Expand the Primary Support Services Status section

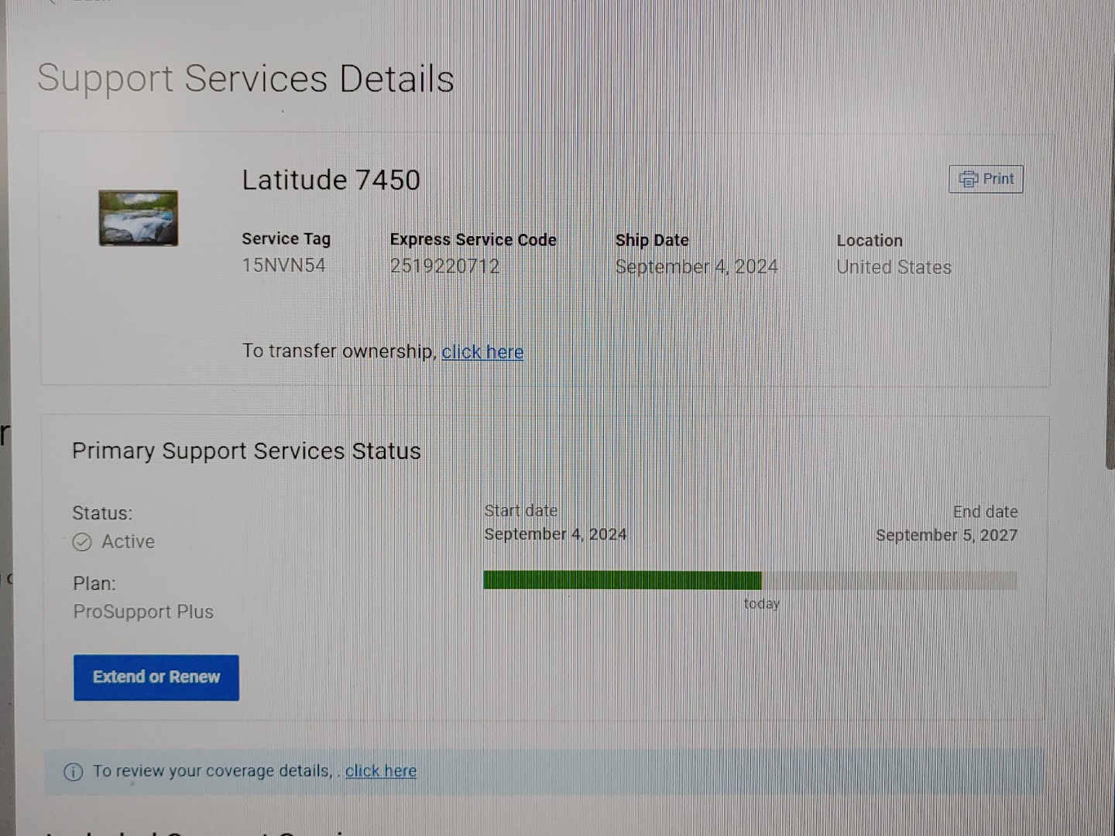(x=246, y=451)
